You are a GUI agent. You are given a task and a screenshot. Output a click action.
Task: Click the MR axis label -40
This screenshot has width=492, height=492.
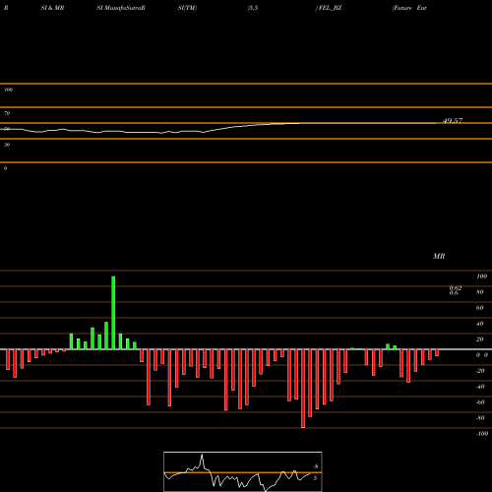pos(480,387)
